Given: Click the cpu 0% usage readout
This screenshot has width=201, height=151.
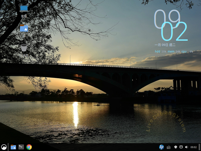Looking at the screenshot, I should [187, 52].
